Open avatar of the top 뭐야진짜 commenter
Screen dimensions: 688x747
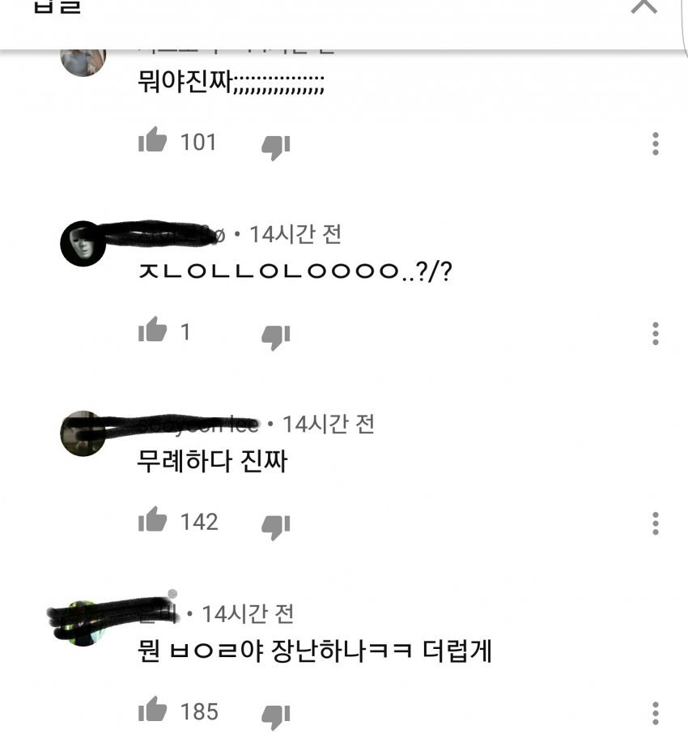83,62
